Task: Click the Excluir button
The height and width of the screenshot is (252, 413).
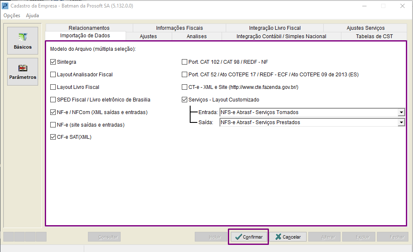Action: click(x=359, y=237)
